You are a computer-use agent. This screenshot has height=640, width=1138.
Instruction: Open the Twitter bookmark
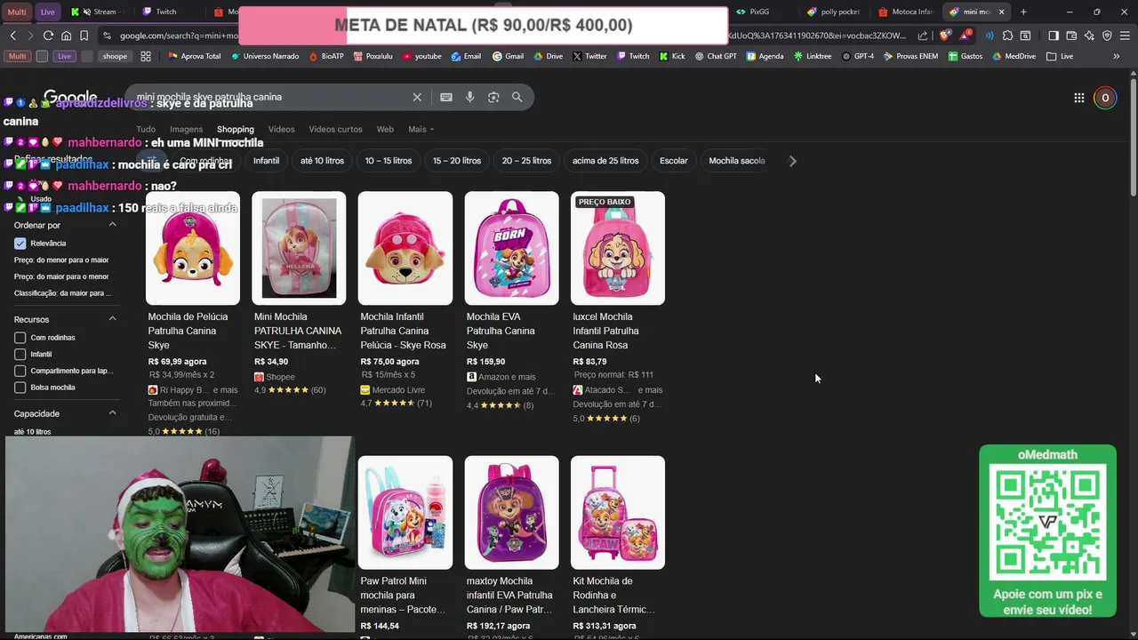point(589,56)
